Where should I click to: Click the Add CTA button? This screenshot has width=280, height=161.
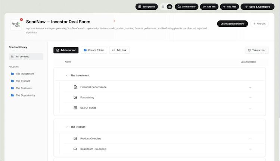pyautogui.click(x=259, y=24)
